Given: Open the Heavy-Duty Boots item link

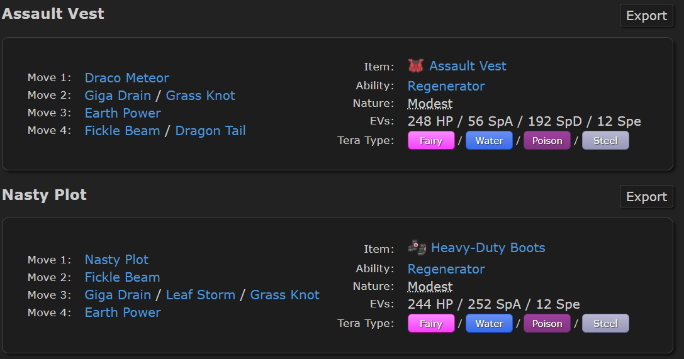Looking at the screenshot, I should pos(488,248).
